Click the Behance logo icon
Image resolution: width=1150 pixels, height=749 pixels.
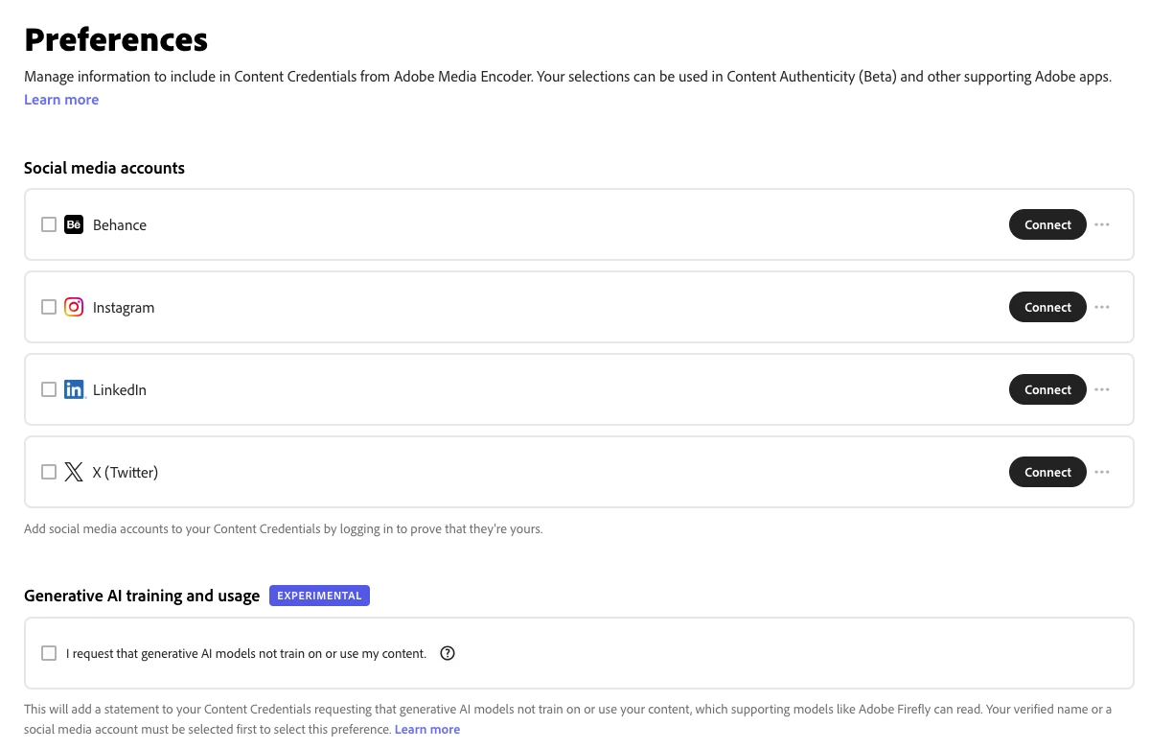pos(74,224)
